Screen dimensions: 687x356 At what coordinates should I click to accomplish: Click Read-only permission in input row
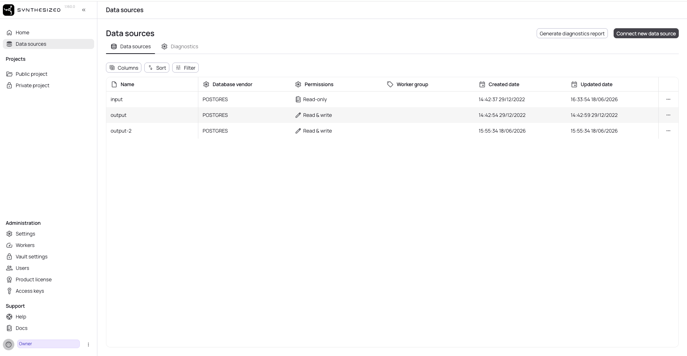[311, 99]
